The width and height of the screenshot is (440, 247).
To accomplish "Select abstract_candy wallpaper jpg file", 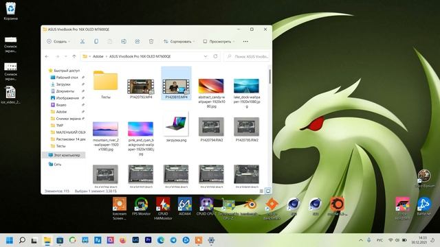I will 212,93.
